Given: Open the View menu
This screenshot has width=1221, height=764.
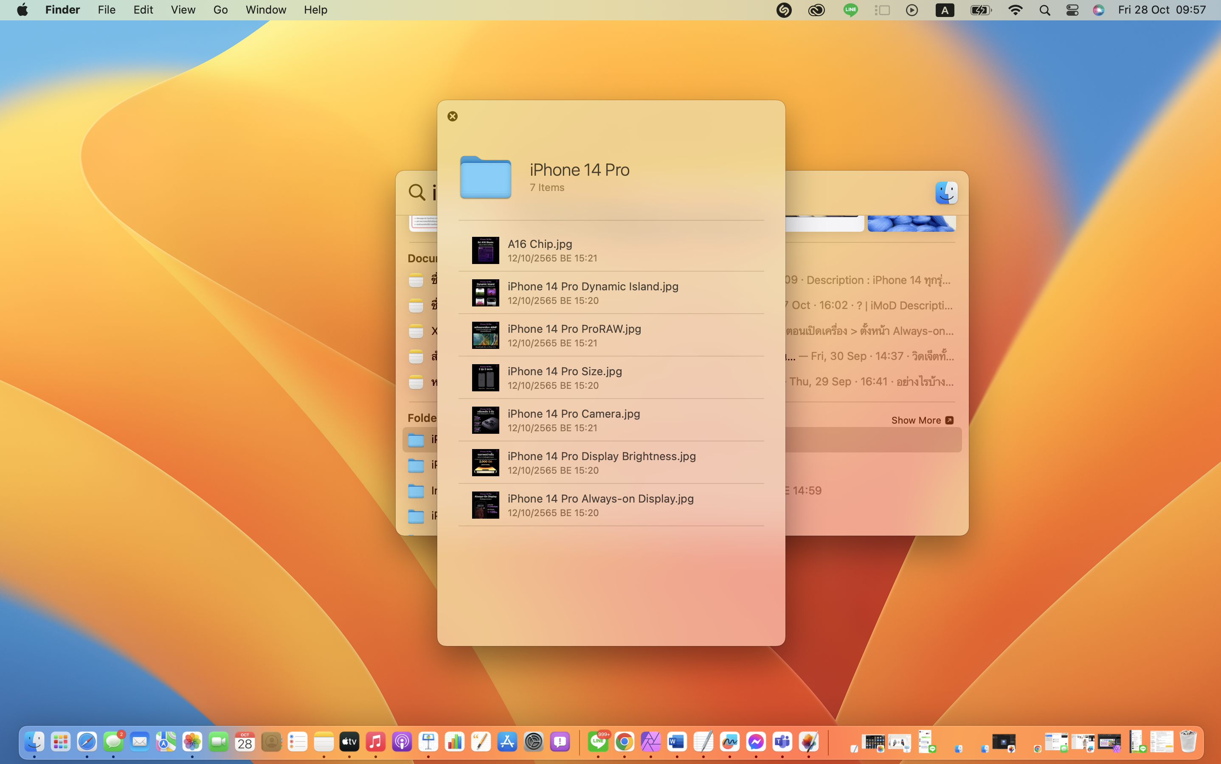Looking at the screenshot, I should 183,10.
